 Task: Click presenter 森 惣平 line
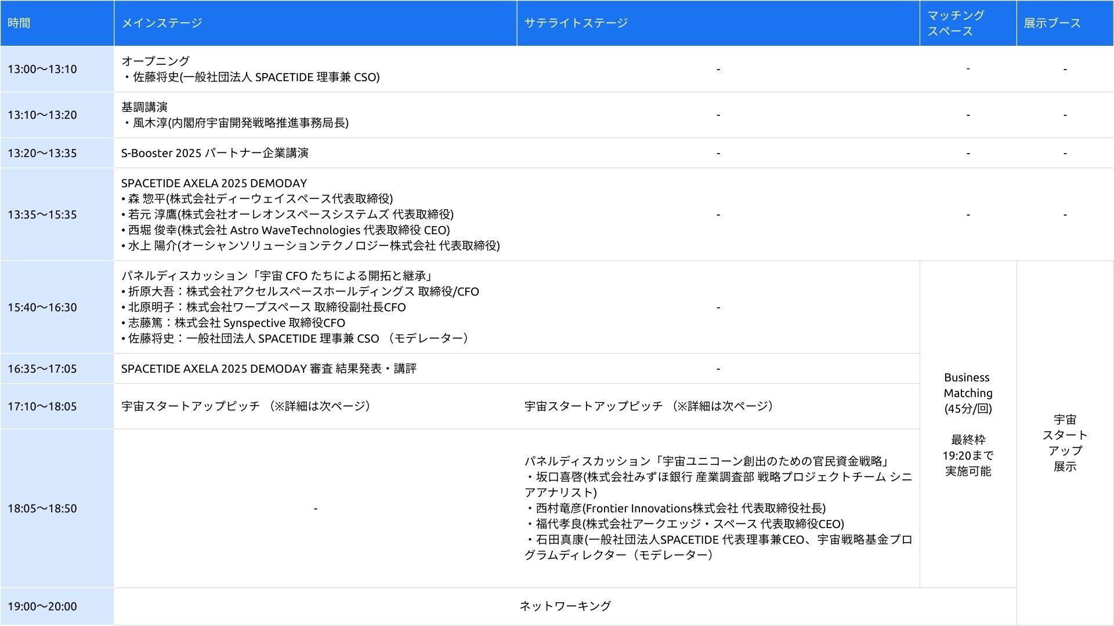click(257, 199)
